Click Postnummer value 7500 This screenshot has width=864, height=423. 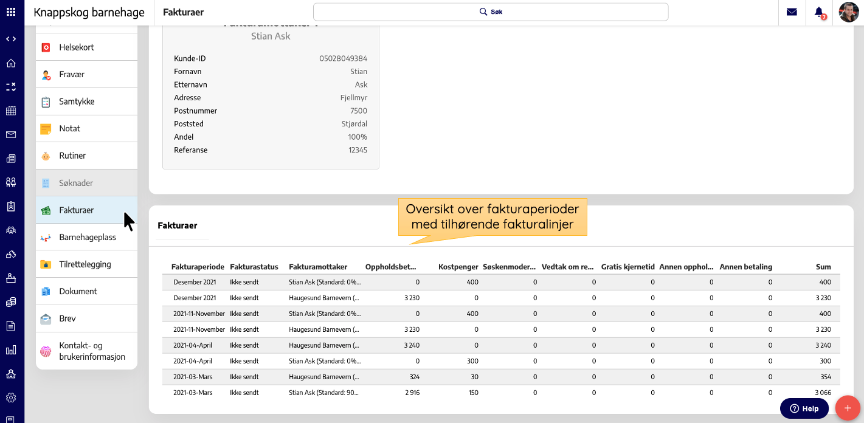coord(359,111)
